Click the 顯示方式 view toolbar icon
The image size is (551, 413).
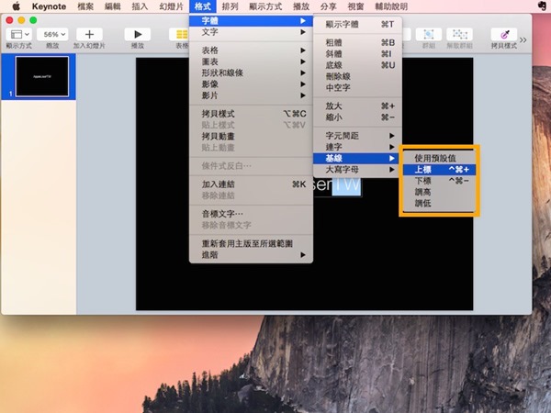click(x=20, y=34)
